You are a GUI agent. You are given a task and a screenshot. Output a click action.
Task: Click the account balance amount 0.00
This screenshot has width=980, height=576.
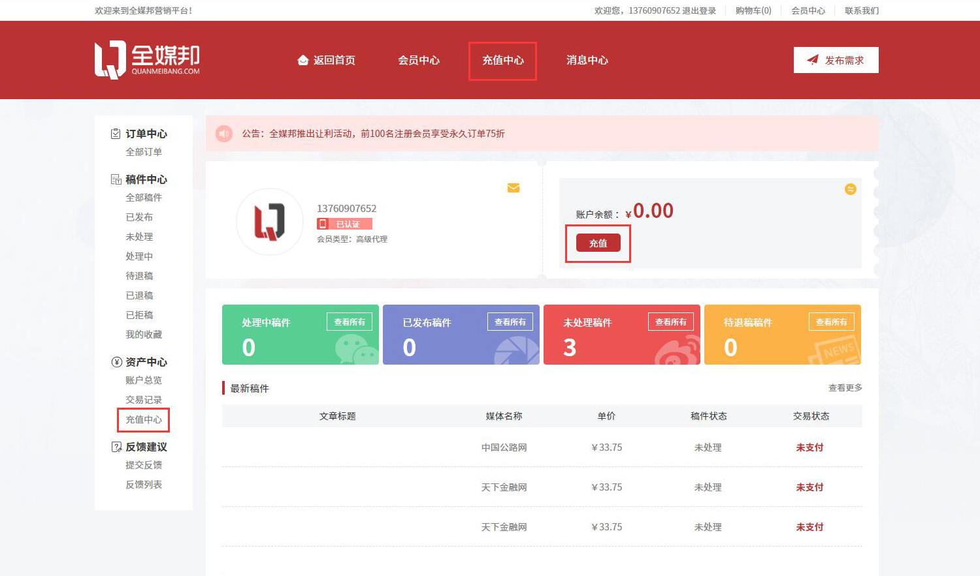[x=653, y=211]
